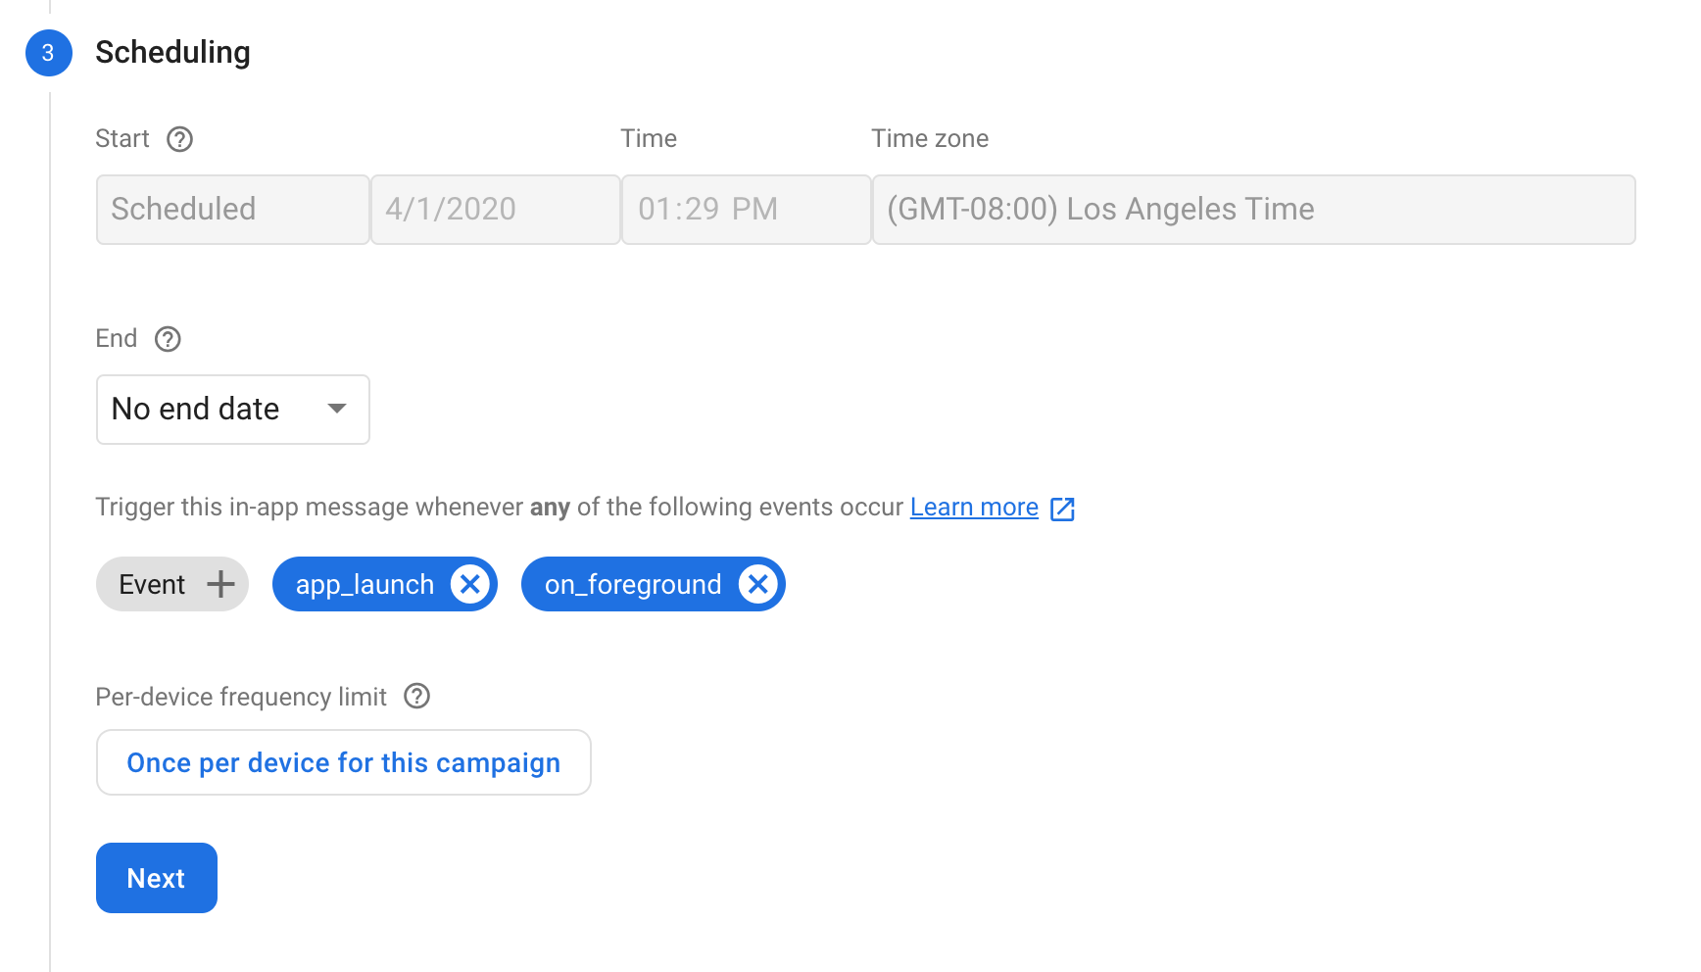
Task: Click the app_launch event chip
Action: pos(364,583)
